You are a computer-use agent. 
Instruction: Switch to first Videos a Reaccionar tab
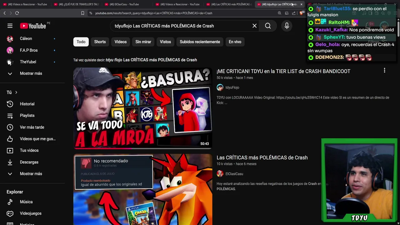click(26, 4)
